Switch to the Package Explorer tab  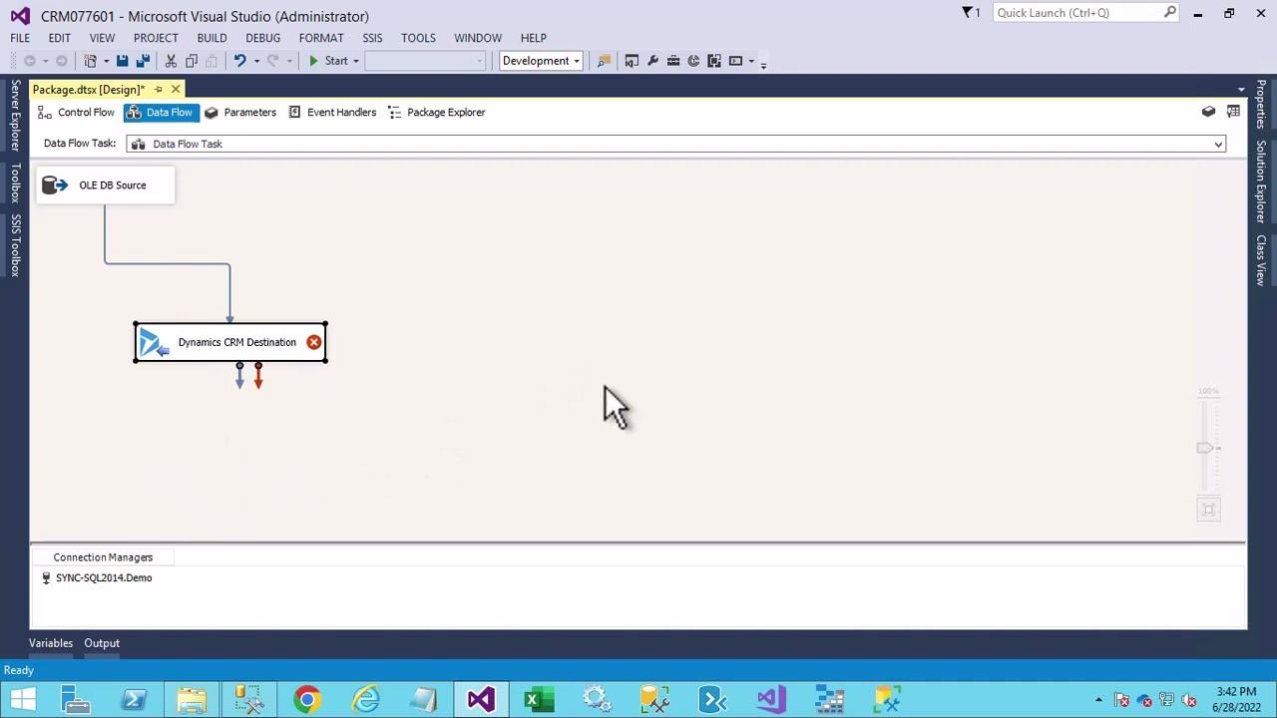(436, 113)
